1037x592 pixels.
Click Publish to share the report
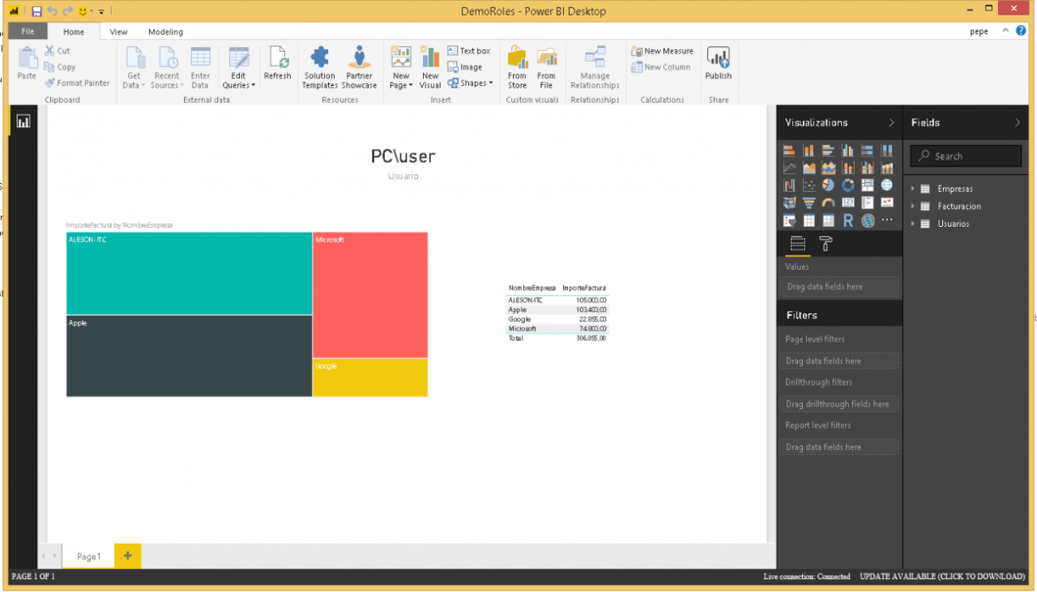tap(718, 66)
